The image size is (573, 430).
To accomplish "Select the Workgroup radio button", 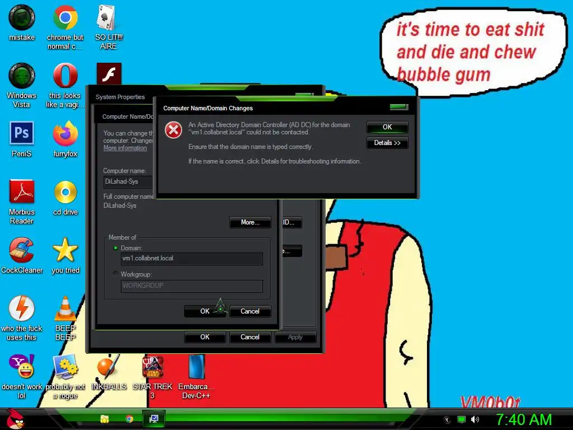I will click(x=115, y=274).
